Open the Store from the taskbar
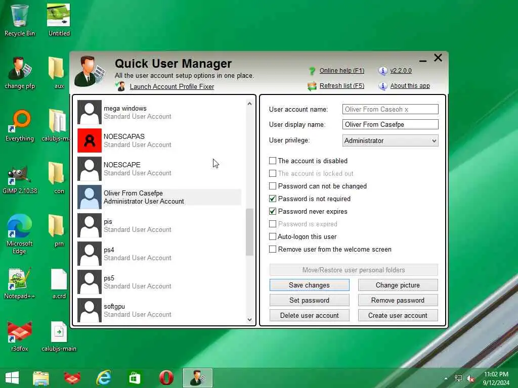Image resolution: width=518 pixels, height=388 pixels. [135, 378]
